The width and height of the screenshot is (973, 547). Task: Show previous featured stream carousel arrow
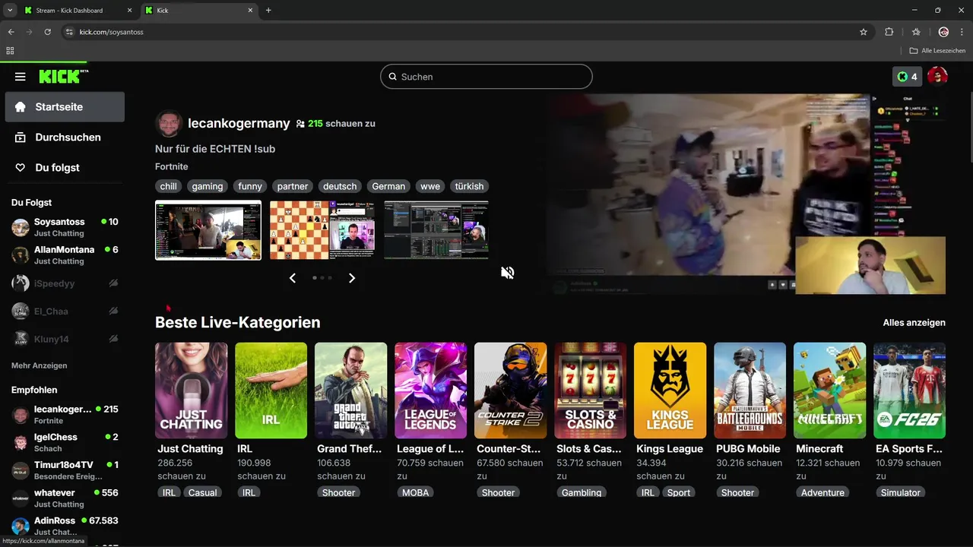[293, 278]
